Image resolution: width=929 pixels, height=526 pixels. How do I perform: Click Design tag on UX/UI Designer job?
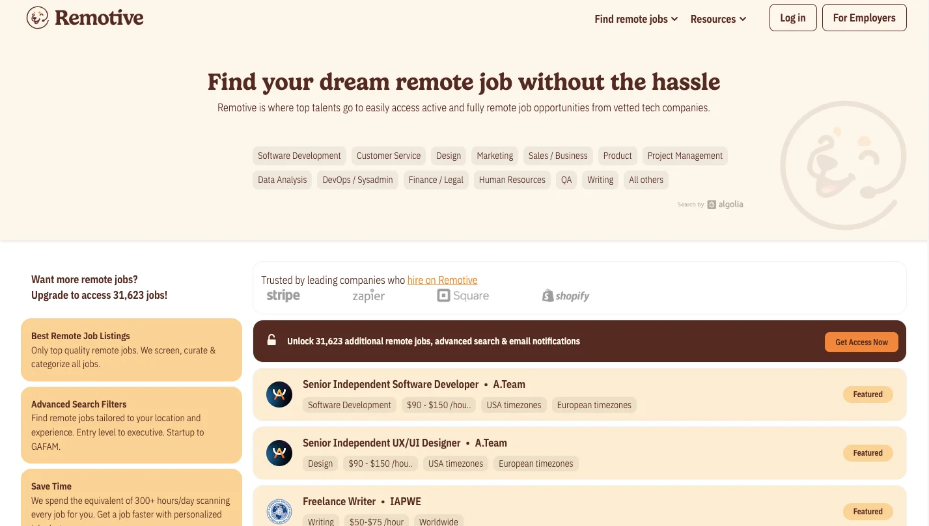click(320, 464)
